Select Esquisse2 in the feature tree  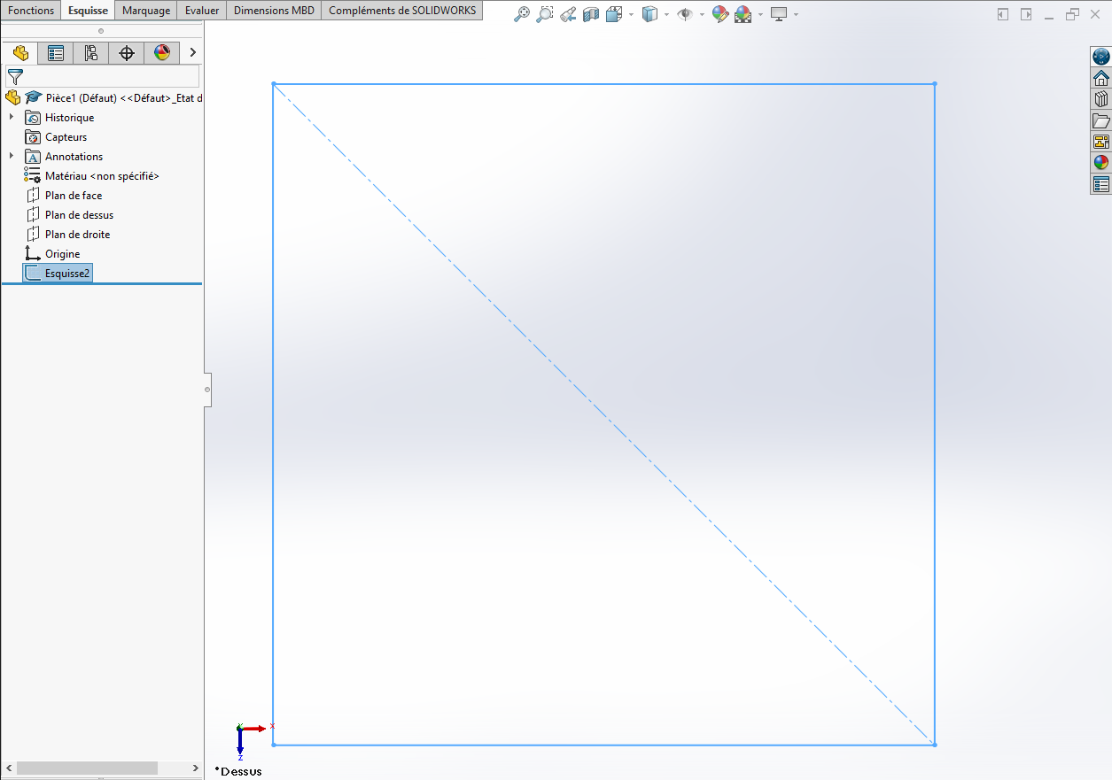coord(67,274)
